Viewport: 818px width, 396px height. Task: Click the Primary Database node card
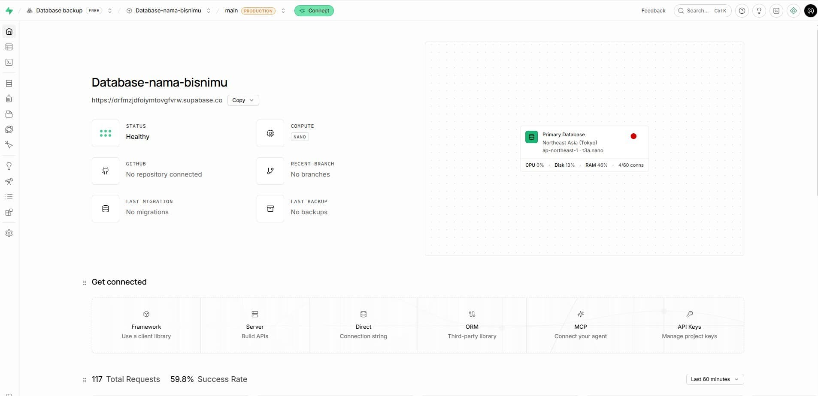[585, 149]
